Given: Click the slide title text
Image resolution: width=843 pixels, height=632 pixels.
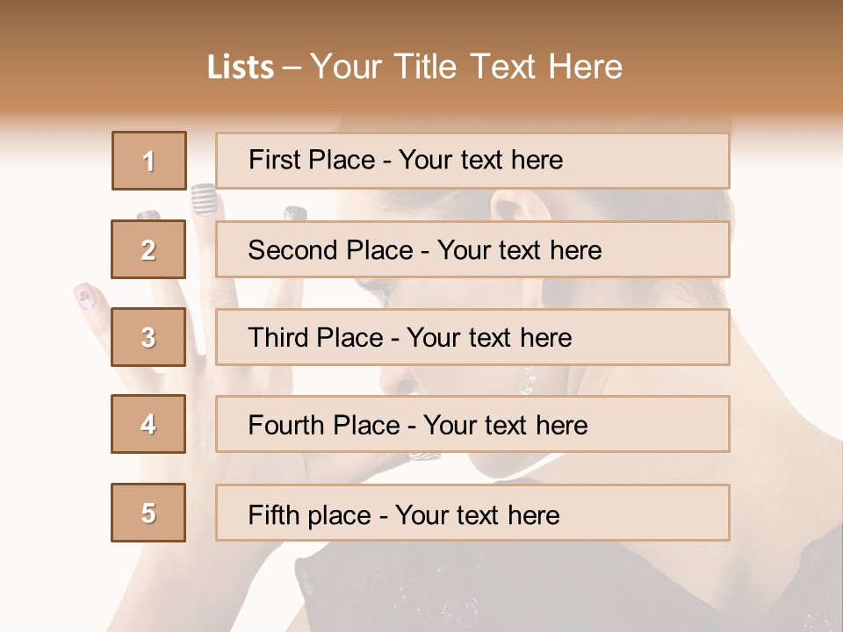Looking at the screenshot, I should [x=414, y=67].
